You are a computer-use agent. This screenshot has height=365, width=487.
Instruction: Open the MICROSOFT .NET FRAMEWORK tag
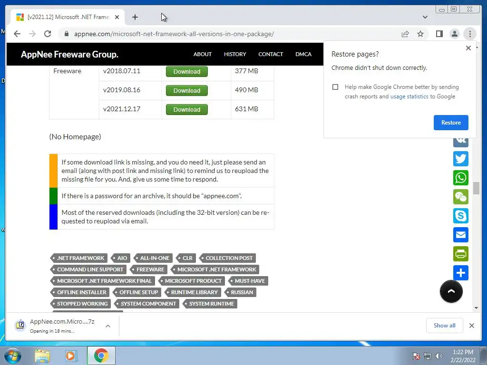(215, 269)
